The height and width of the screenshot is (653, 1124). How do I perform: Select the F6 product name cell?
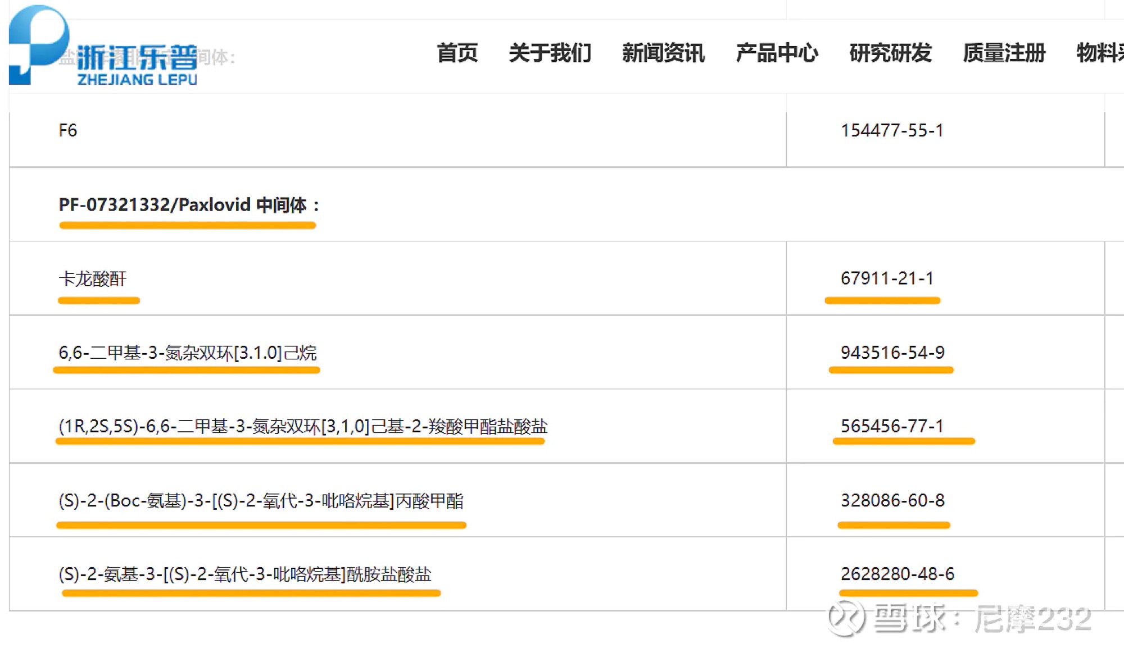pos(68,130)
